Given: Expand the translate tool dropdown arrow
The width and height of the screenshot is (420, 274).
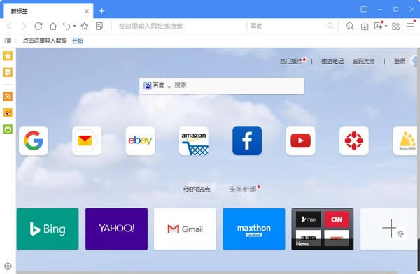Looking at the screenshot, I should (386, 27).
